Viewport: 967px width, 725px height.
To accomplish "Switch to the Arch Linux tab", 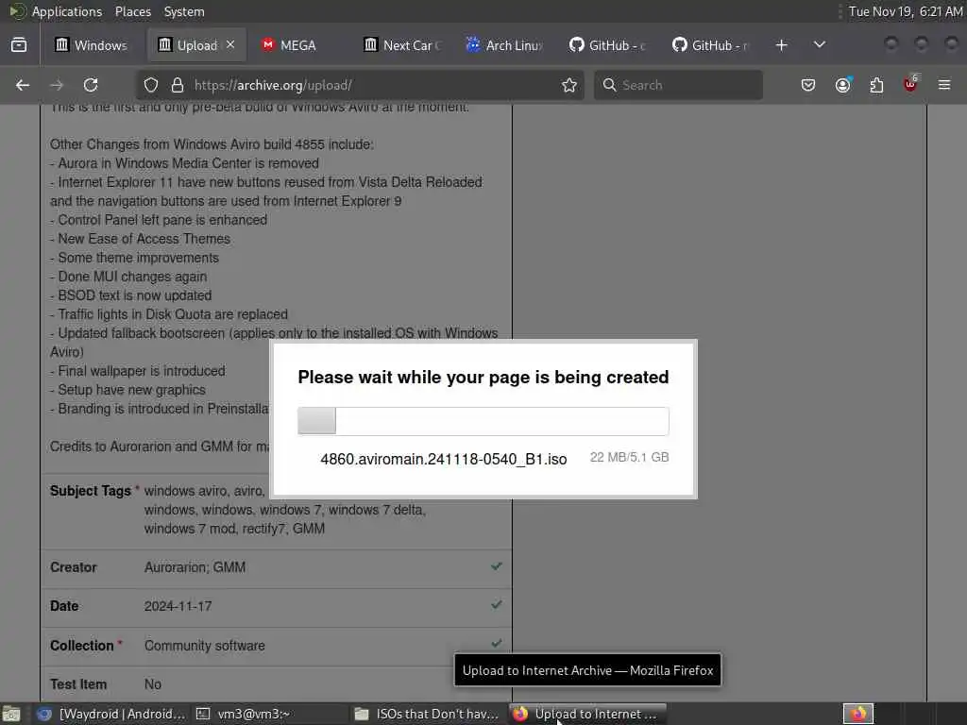I will (x=504, y=45).
